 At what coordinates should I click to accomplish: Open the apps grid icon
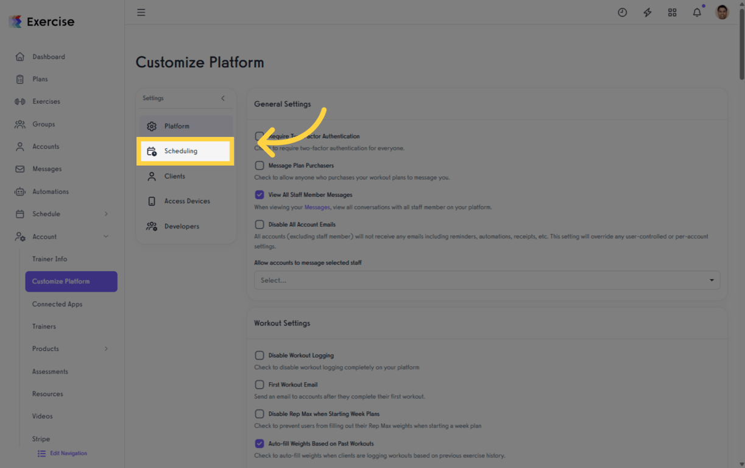click(672, 12)
